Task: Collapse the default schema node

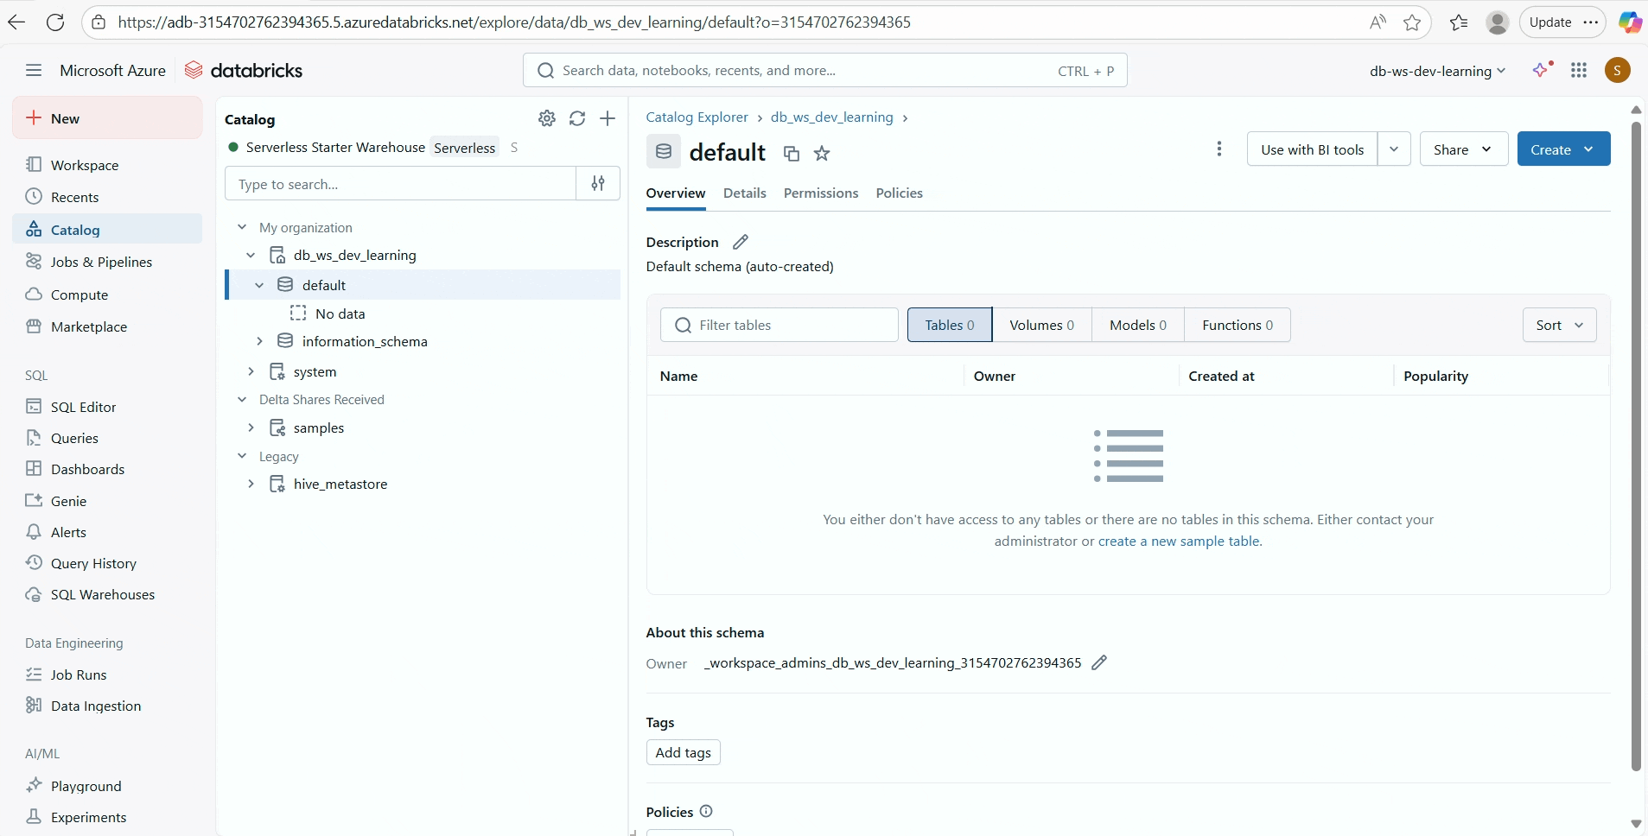Action: 259,285
